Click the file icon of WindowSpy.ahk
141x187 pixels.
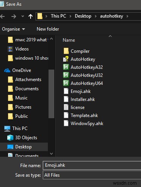coord(66,123)
